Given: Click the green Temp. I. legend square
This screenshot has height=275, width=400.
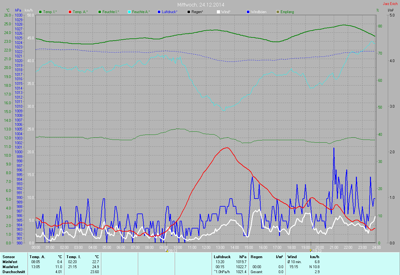Looking at the screenshot, I should pos(40,12).
